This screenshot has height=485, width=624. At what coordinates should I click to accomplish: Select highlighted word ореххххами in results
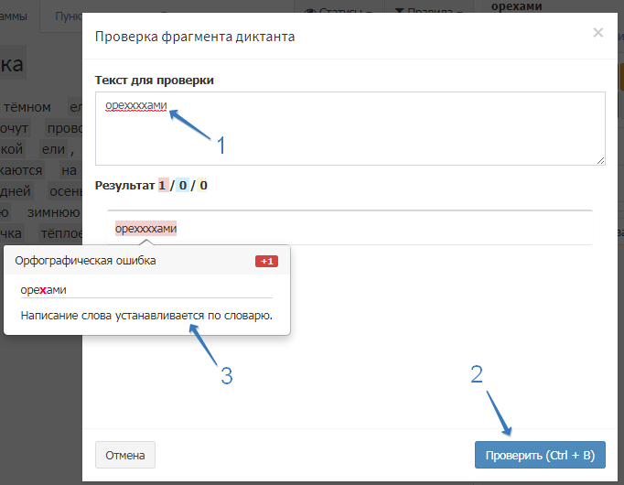145,229
